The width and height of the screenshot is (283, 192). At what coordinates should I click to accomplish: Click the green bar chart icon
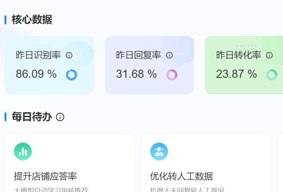tap(23, 152)
